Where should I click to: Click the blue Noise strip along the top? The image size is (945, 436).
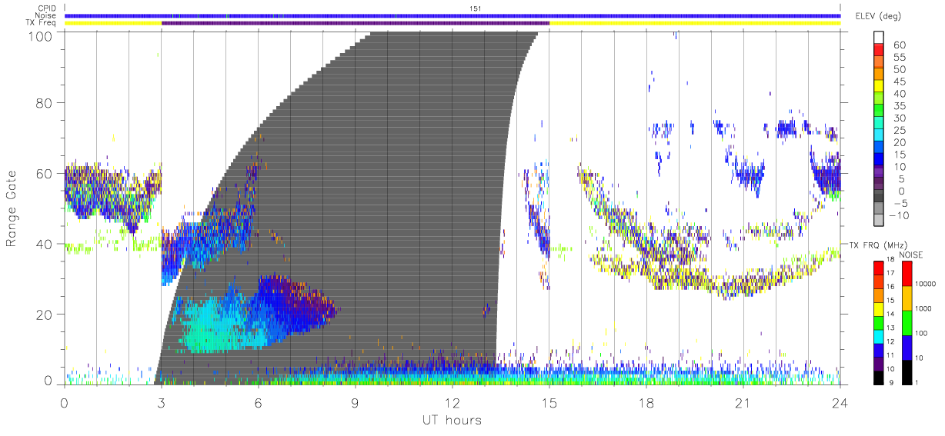point(452,16)
